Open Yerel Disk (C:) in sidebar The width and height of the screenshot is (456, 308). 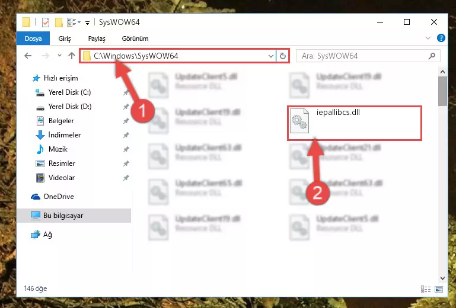point(69,92)
